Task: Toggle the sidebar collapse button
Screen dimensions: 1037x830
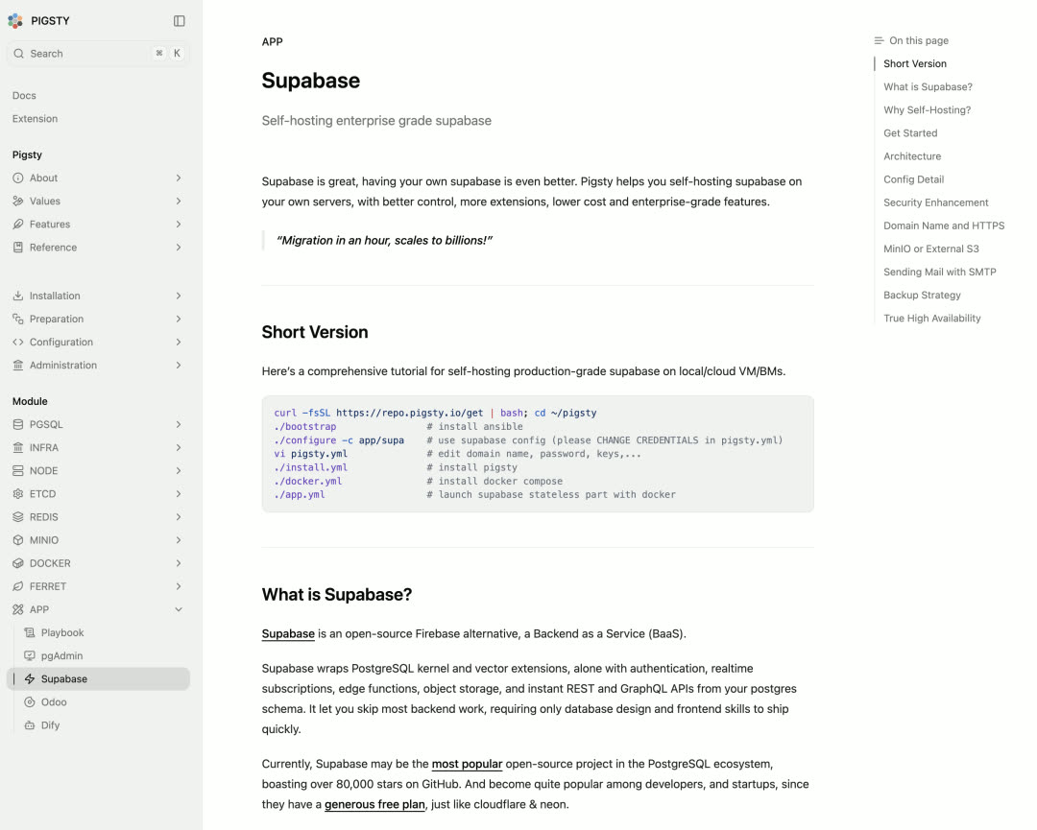Action: point(180,21)
